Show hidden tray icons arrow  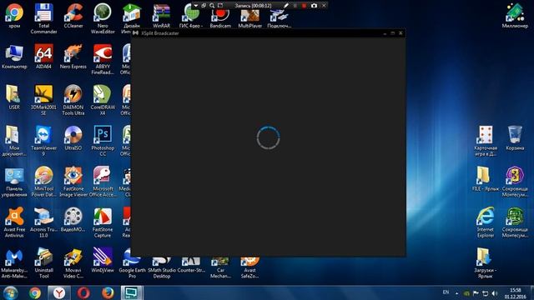456,293
